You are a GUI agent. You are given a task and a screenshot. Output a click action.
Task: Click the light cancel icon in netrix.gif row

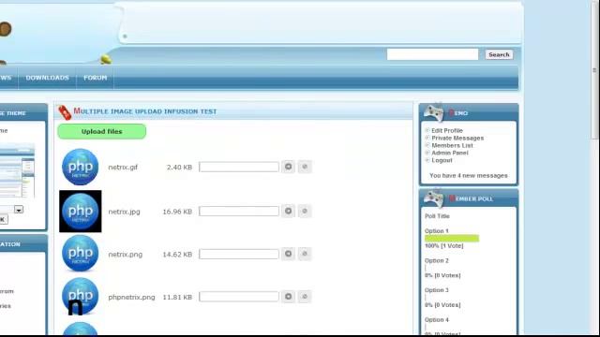tap(305, 167)
